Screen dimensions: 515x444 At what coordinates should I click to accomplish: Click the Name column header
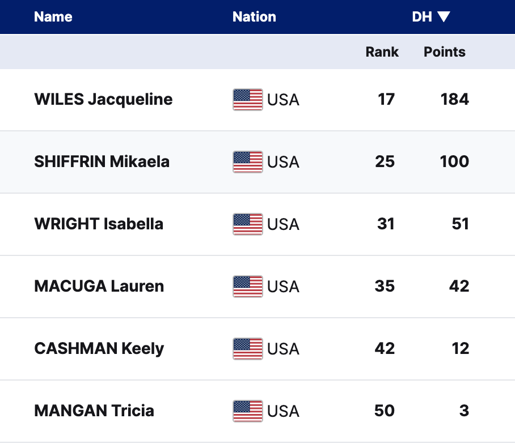tap(53, 17)
